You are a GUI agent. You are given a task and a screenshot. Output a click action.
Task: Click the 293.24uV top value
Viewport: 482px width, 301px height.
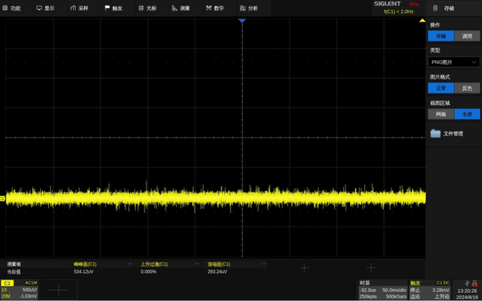point(217,272)
